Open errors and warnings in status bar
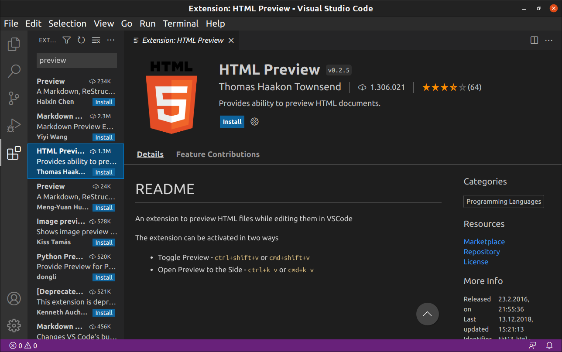The image size is (562, 352). [x=23, y=346]
